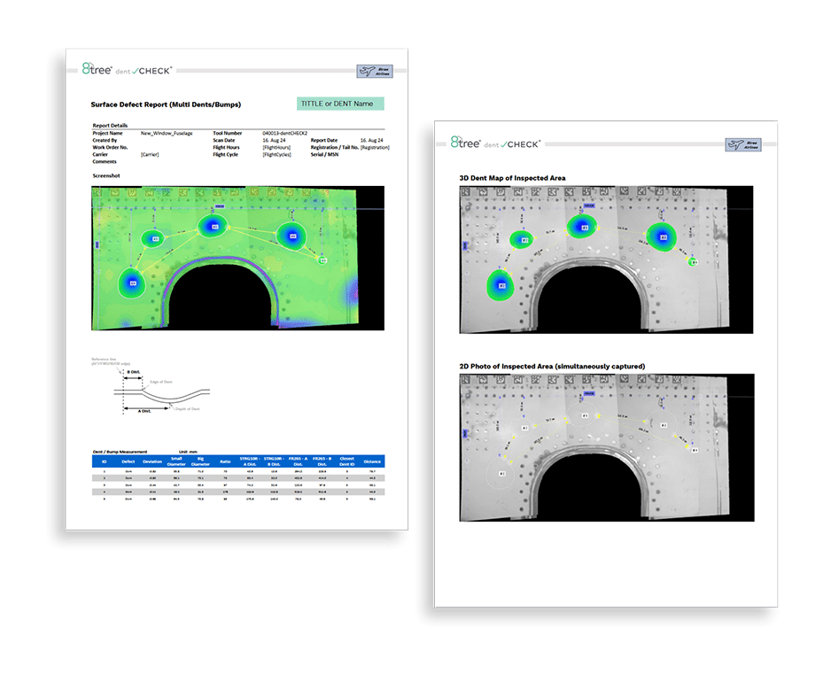Click the airline airplane badge on left report
839x674 pixels.
click(374, 72)
